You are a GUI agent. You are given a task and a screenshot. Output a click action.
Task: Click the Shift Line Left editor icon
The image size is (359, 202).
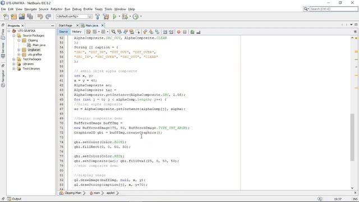pos(165,32)
